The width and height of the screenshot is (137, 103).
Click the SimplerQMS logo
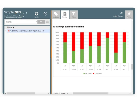pyautogui.click(x=13, y=12)
